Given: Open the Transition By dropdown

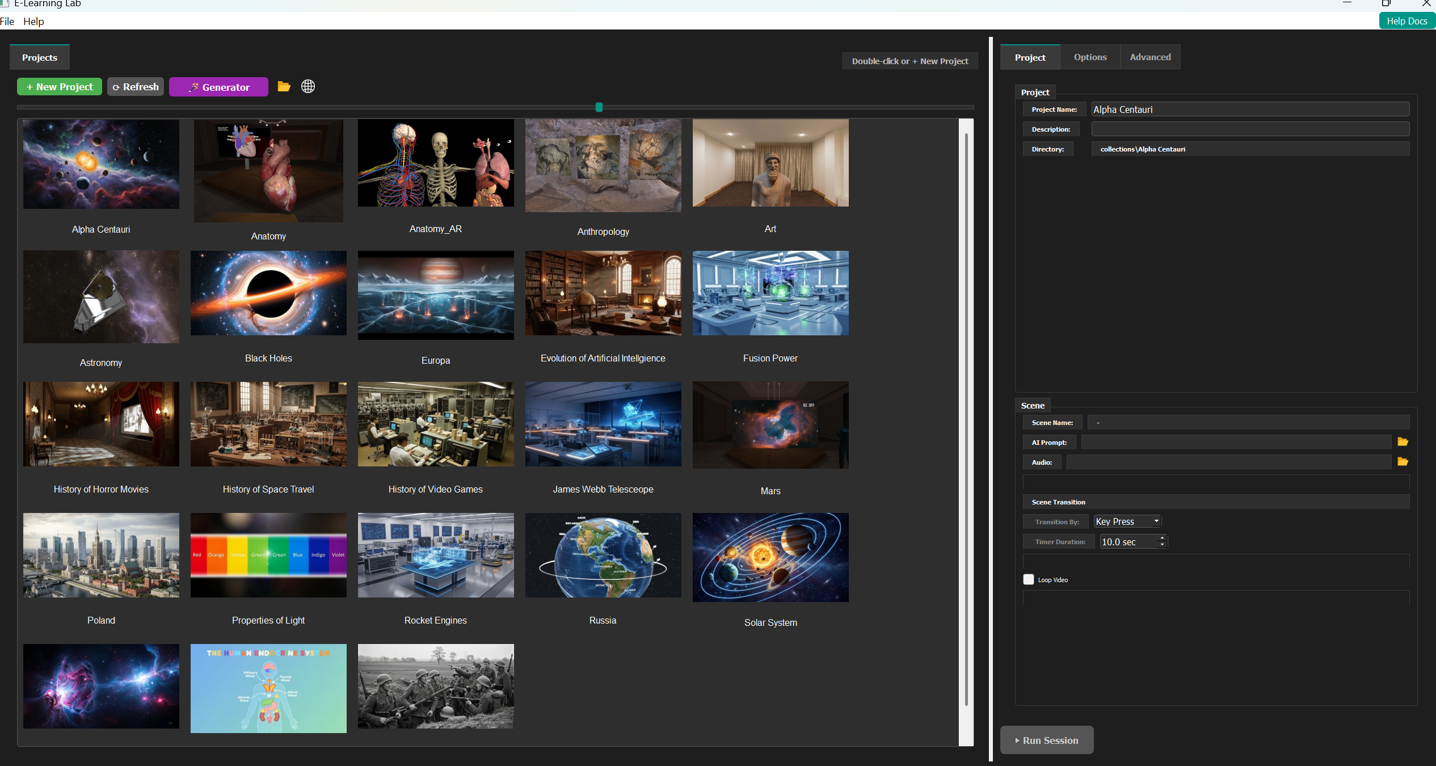Looking at the screenshot, I should (1127, 521).
